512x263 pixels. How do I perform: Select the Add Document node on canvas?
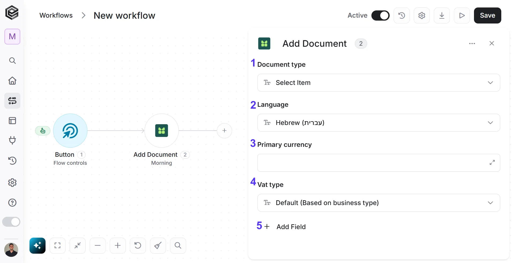(161, 131)
